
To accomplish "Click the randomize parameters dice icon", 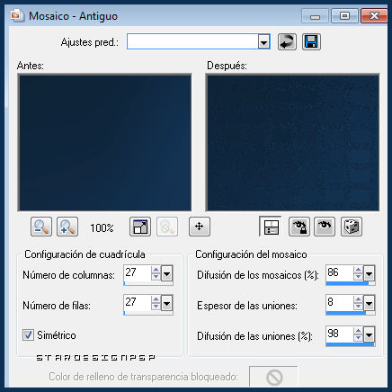I will tap(352, 227).
